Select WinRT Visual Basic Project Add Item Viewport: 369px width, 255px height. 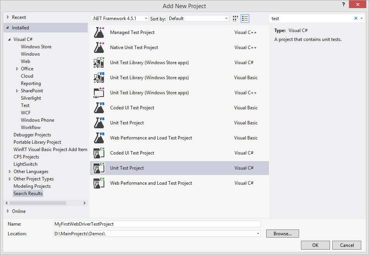pyautogui.click(x=50, y=150)
